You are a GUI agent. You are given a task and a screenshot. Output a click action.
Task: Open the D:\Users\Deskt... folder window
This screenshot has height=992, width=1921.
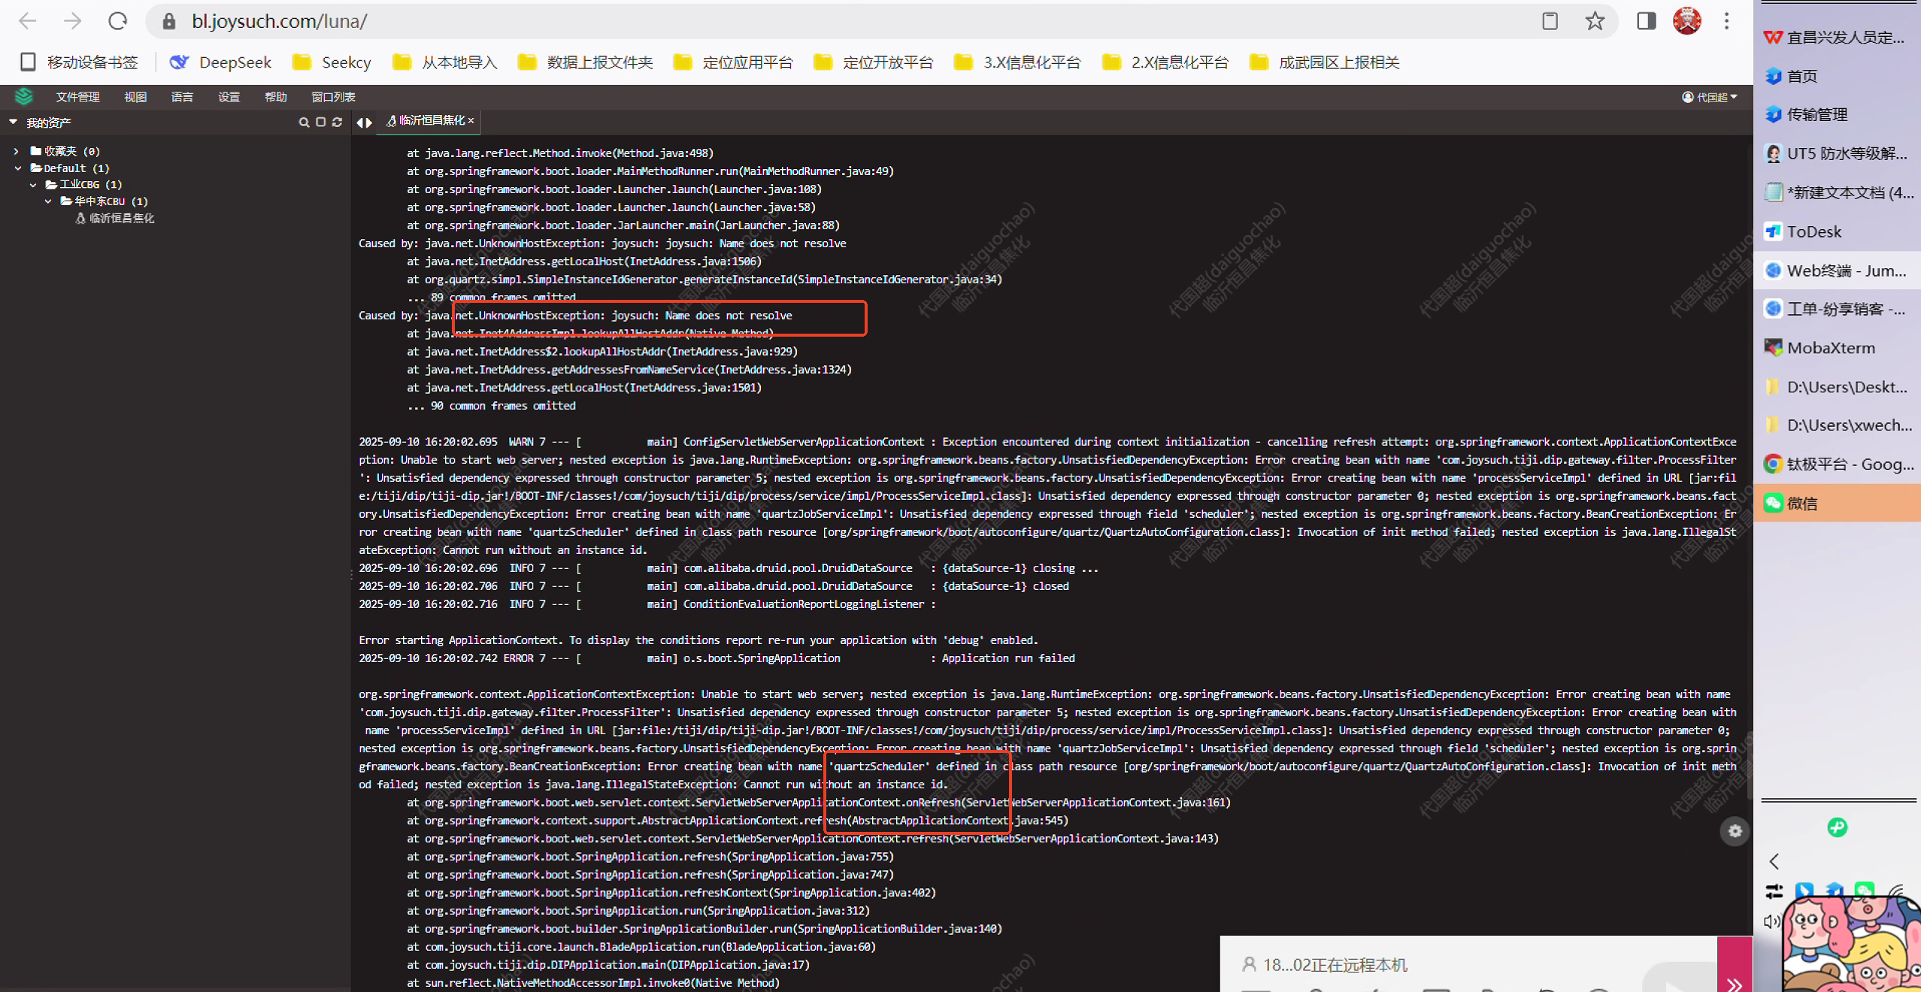(x=1838, y=387)
